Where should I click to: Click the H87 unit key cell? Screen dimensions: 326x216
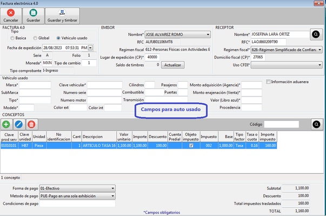[25, 146]
